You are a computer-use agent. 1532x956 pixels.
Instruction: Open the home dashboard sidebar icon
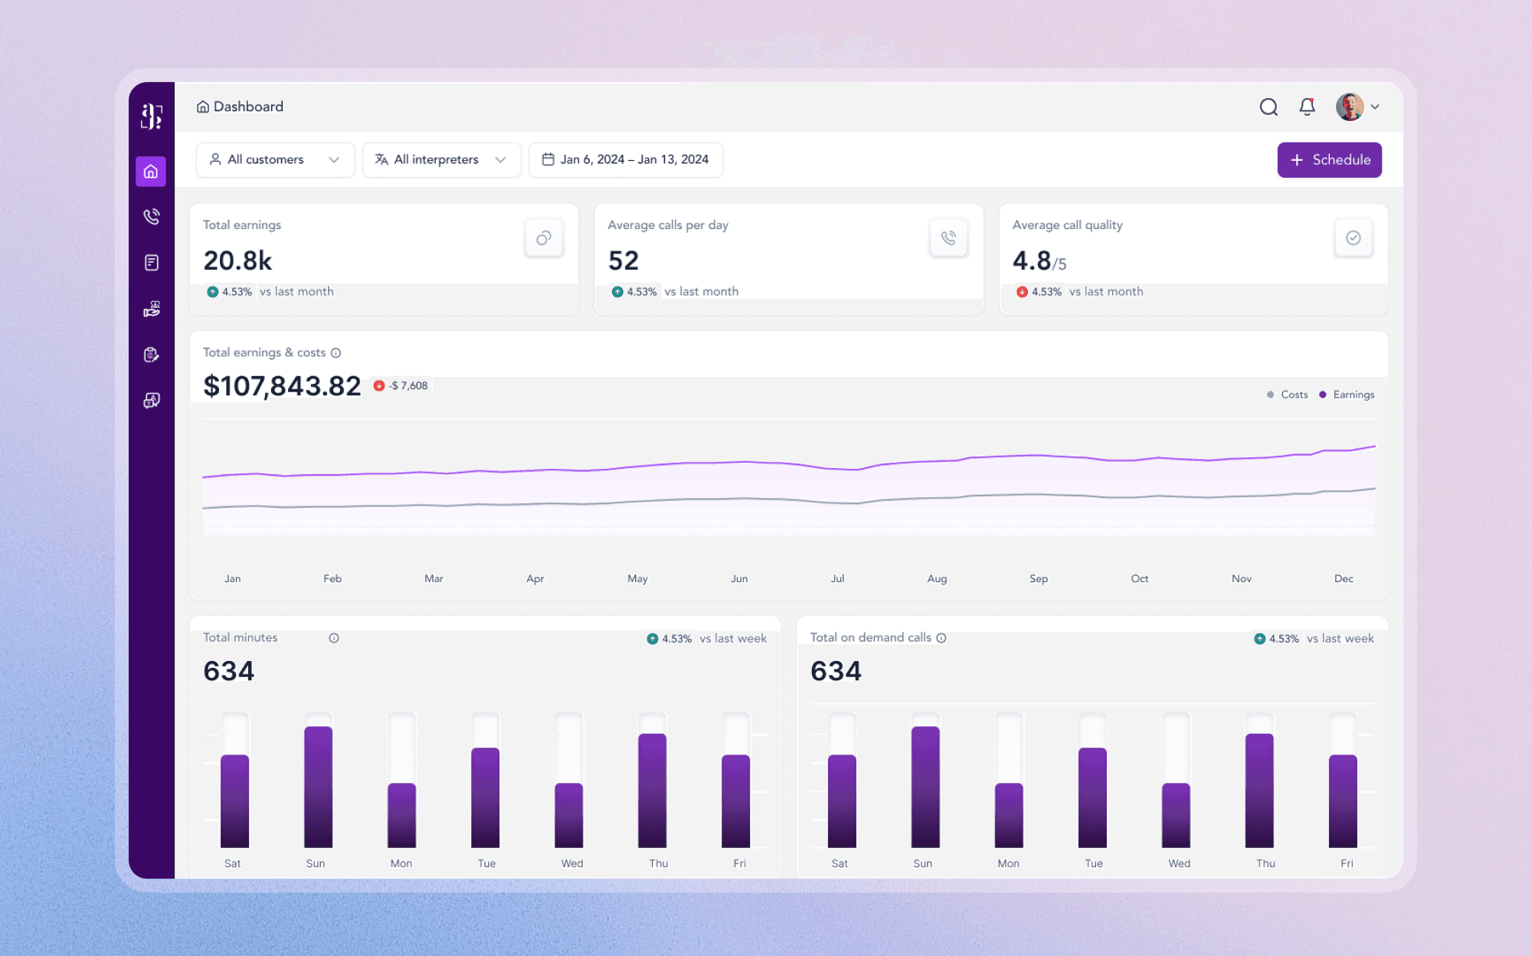point(151,172)
